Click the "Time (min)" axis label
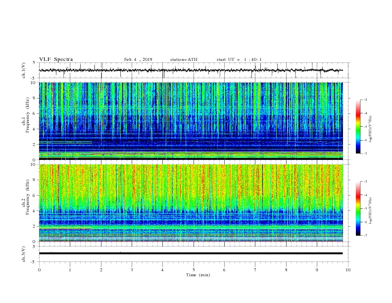Screen dimensions: 392x303 pos(198,275)
